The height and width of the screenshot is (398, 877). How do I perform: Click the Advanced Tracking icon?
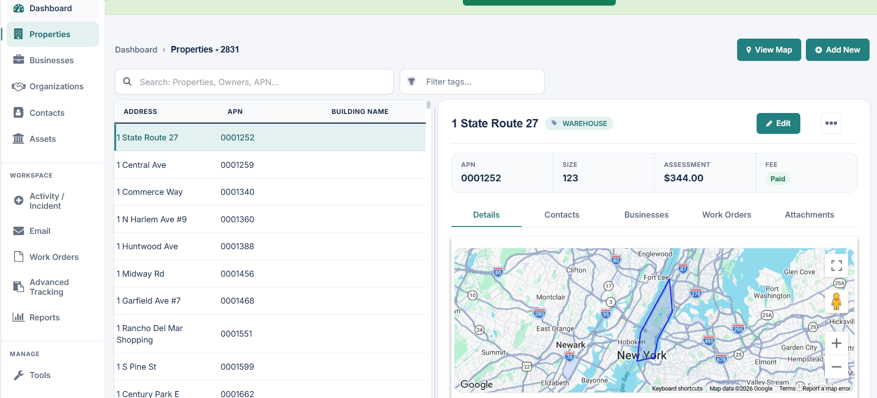pyautogui.click(x=19, y=287)
